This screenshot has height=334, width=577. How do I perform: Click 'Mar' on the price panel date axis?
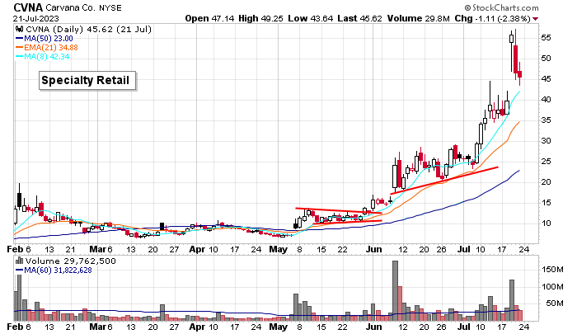coord(98,249)
